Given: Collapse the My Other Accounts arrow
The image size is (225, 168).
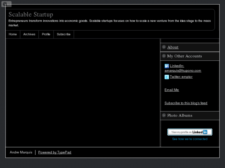Looking at the screenshot, I should 164,56.
